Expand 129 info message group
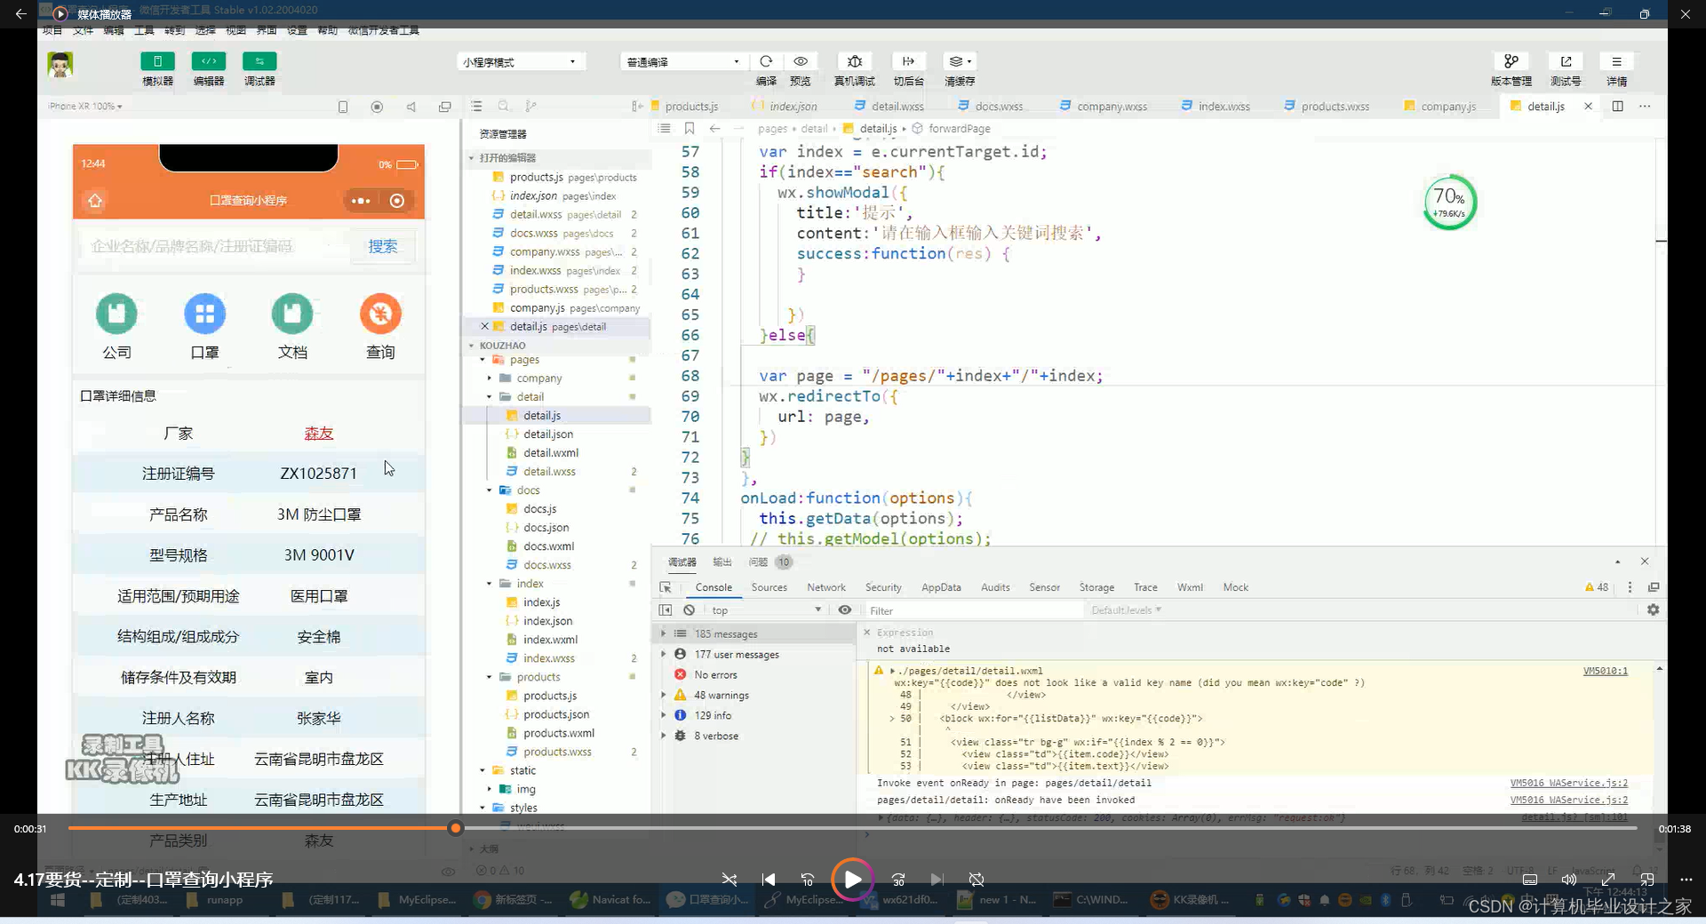 pyautogui.click(x=663, y=715)
